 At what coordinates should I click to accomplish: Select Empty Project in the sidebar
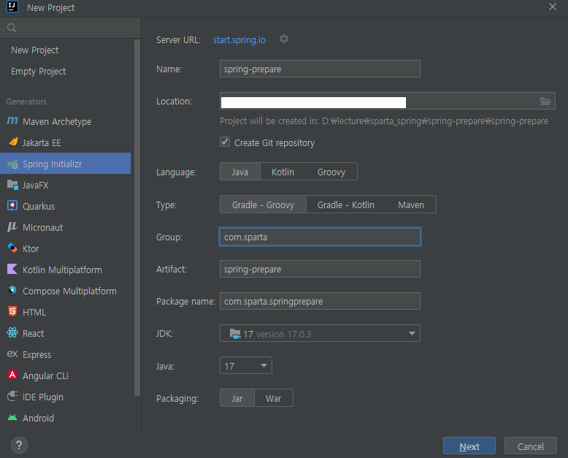[39, 72]
